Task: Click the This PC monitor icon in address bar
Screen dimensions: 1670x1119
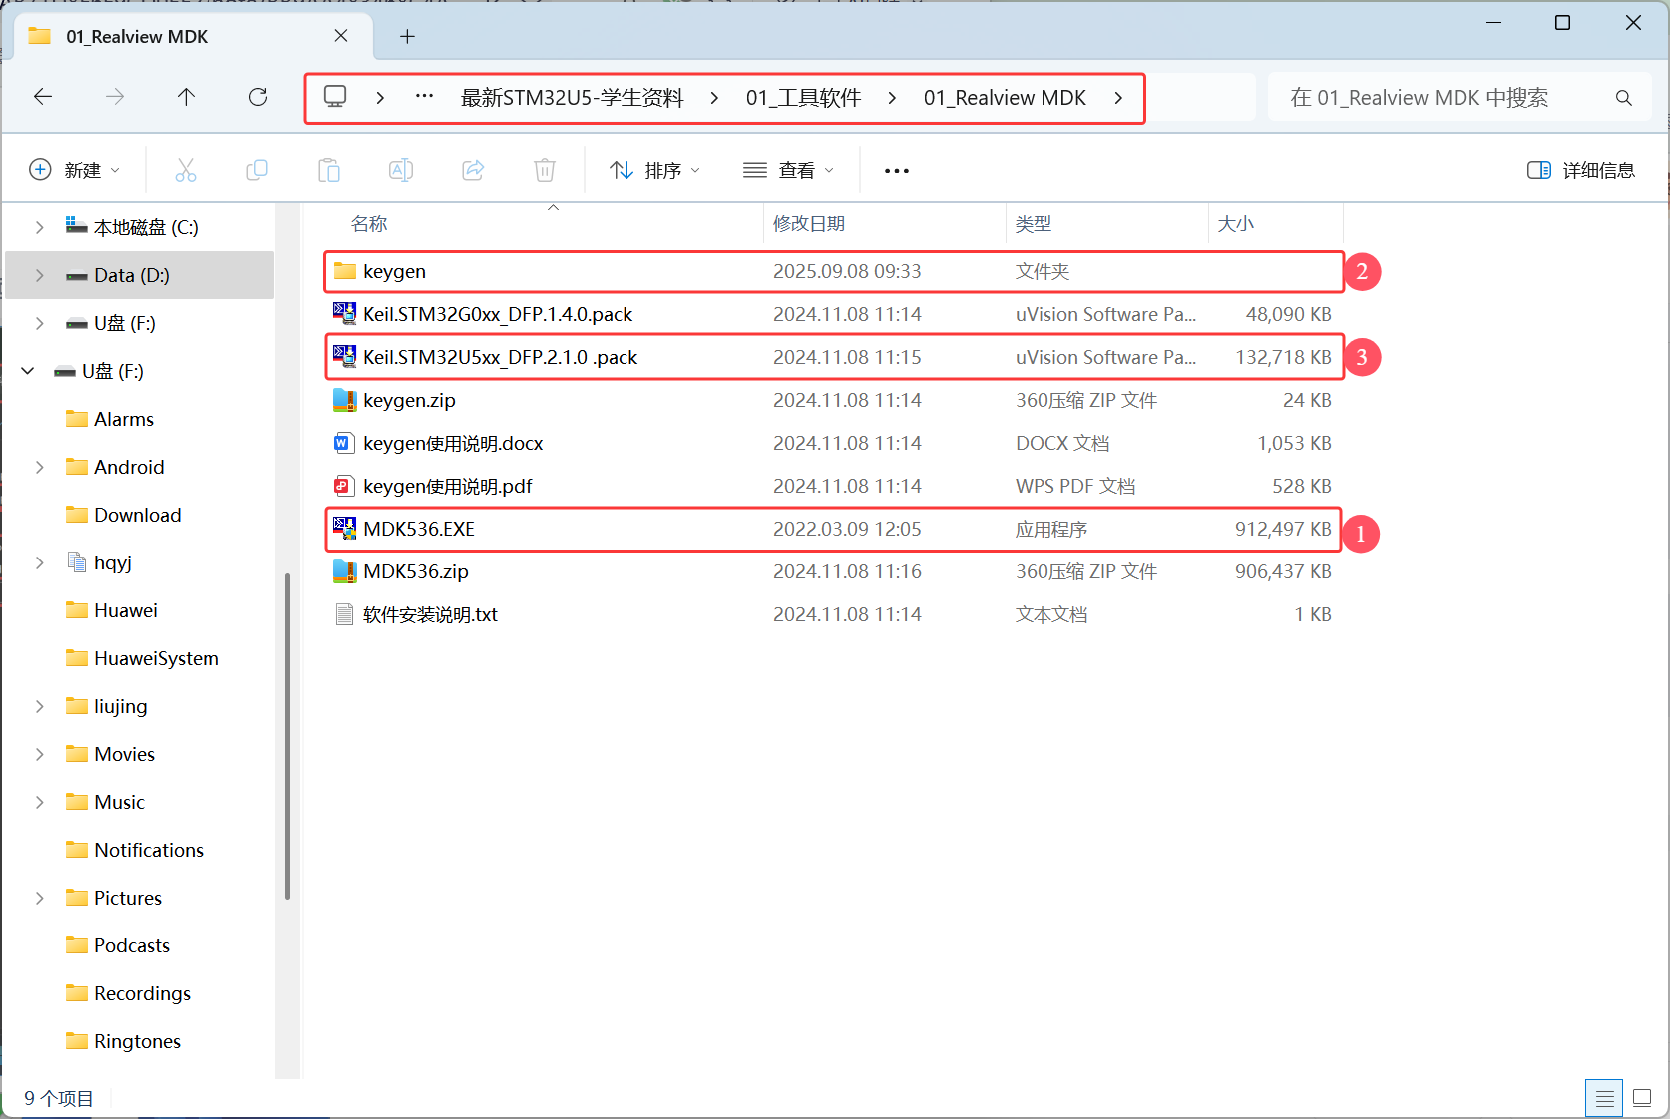Action: (335, 97)
